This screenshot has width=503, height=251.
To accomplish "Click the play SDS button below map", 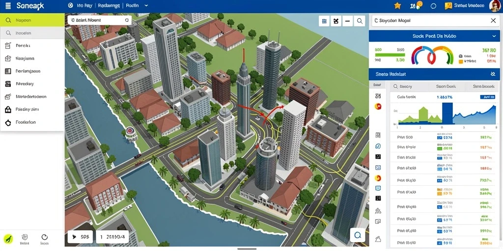I will 80,237.
